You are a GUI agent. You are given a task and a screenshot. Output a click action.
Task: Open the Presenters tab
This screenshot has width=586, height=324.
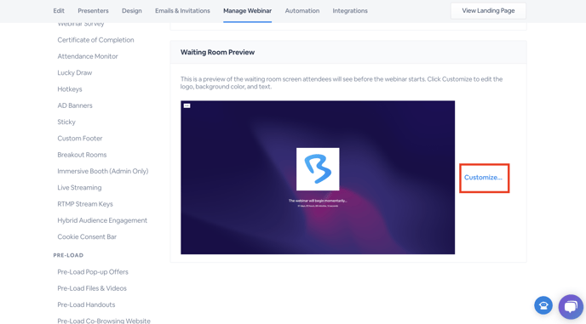(93, 11)
